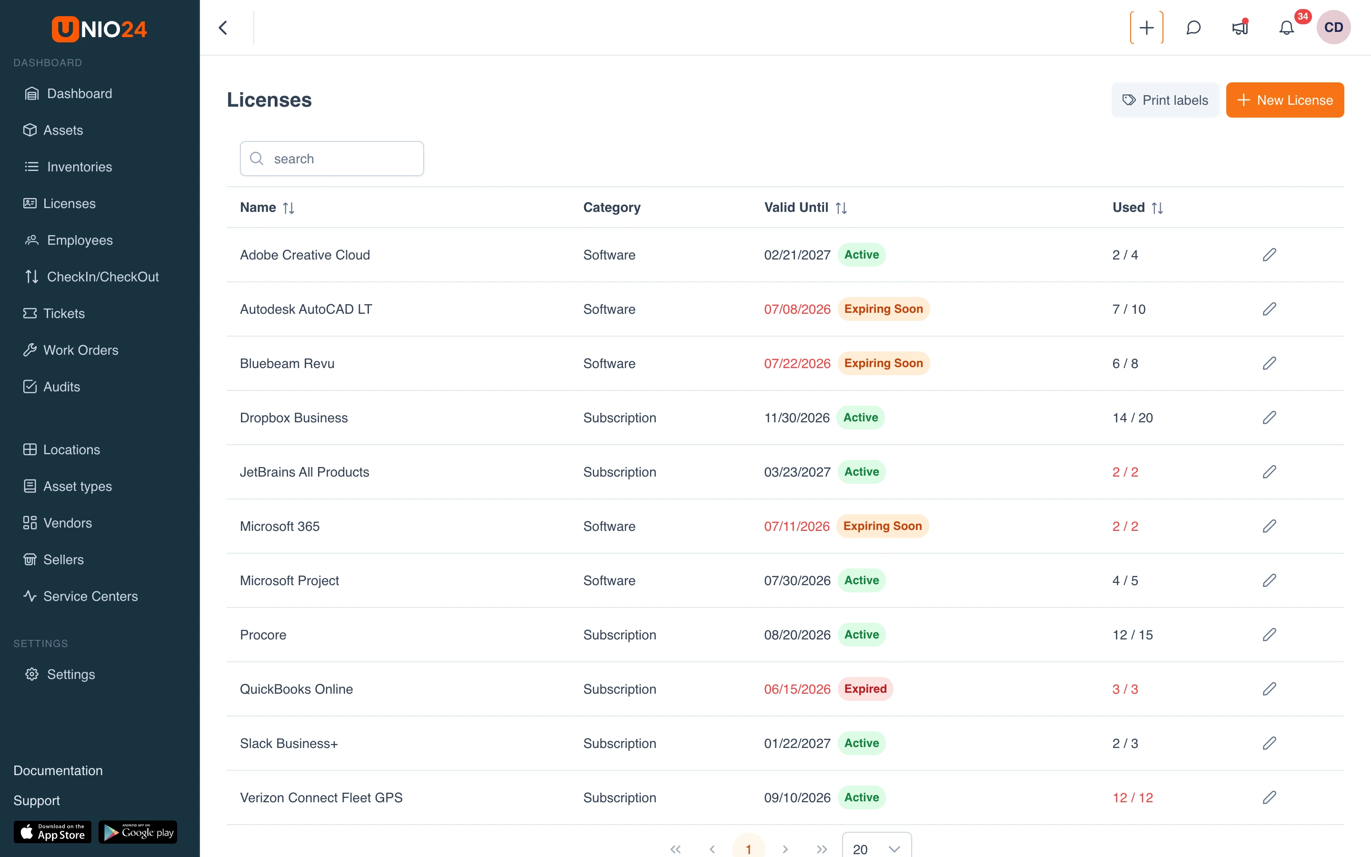Open the Support link
The width and height of the screenshot is (1371, 857).
point(36,801)
